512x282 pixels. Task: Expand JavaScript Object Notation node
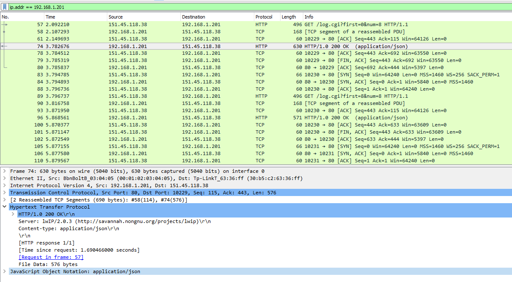point(5,271)
